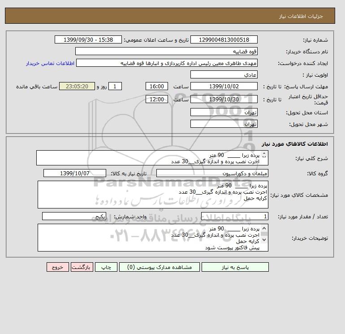The width and height of the screenshot is (345, 334).
Task: Click the شماره نیاز field 1299004813000518
Action: (x=224, y=39)
